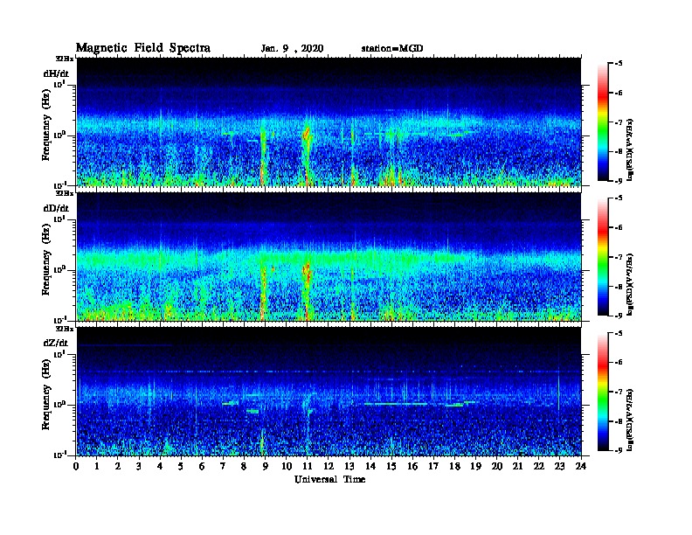Click hour tick label 11 on time axis

(x=308, y=466)
